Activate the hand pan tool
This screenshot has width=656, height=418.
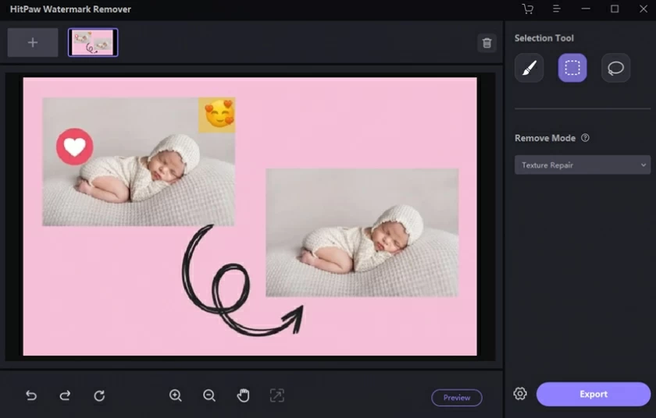click(x=243, y=395)
